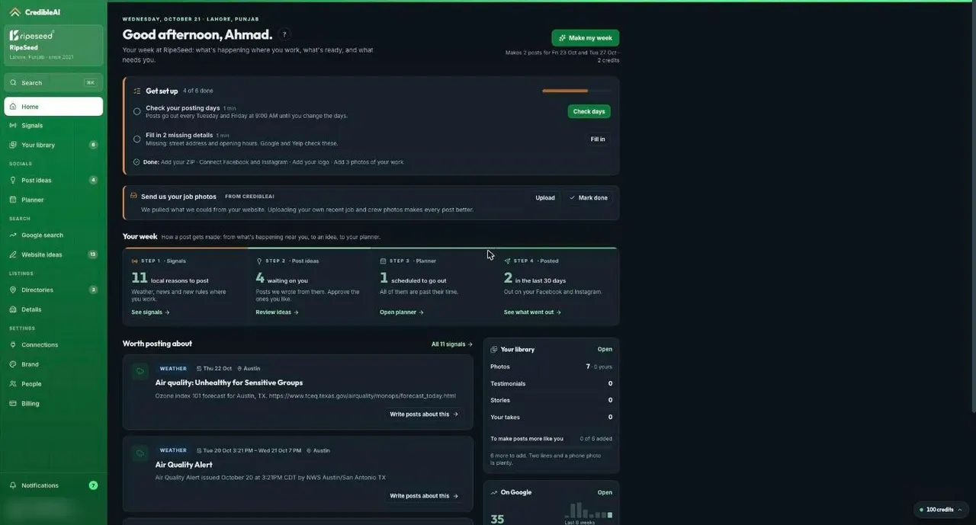Open Website ideas in the sidebar
Screen dimensions: 976x525
[x=53, y=254]
